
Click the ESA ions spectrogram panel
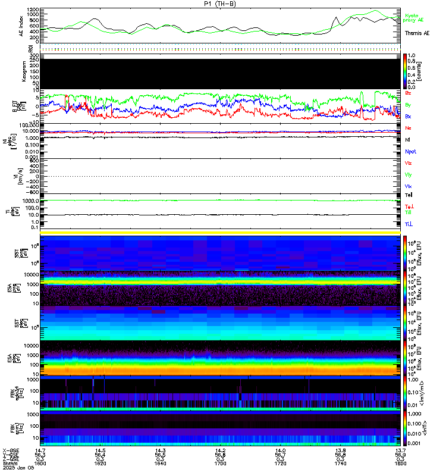pyautogui.click(x=220, y=288)
